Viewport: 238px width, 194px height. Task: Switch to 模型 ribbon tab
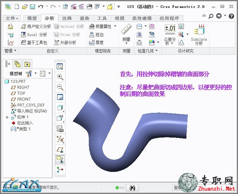[x=32, y=18]
